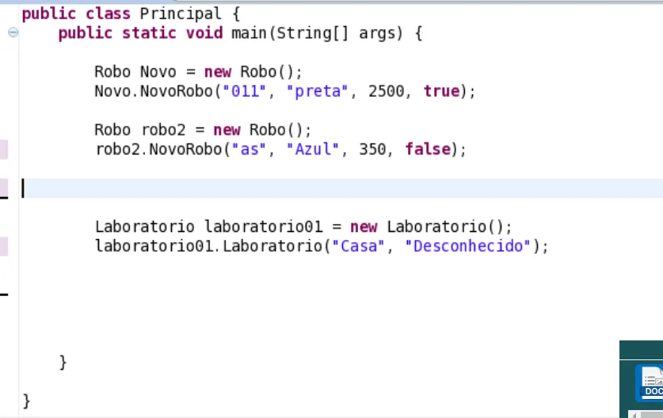
Task: Click the number 350 argument
Action: [372, 149]
